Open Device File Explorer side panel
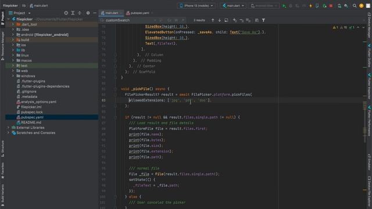Screen dimensions: 372x209 tap(370, 192)
